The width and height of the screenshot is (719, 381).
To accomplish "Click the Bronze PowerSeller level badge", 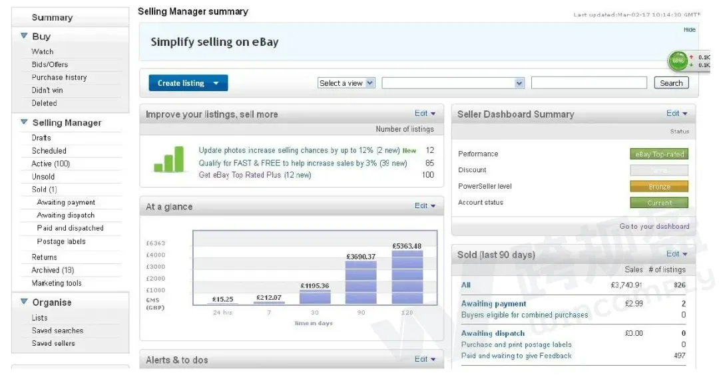I will point(659,187).
